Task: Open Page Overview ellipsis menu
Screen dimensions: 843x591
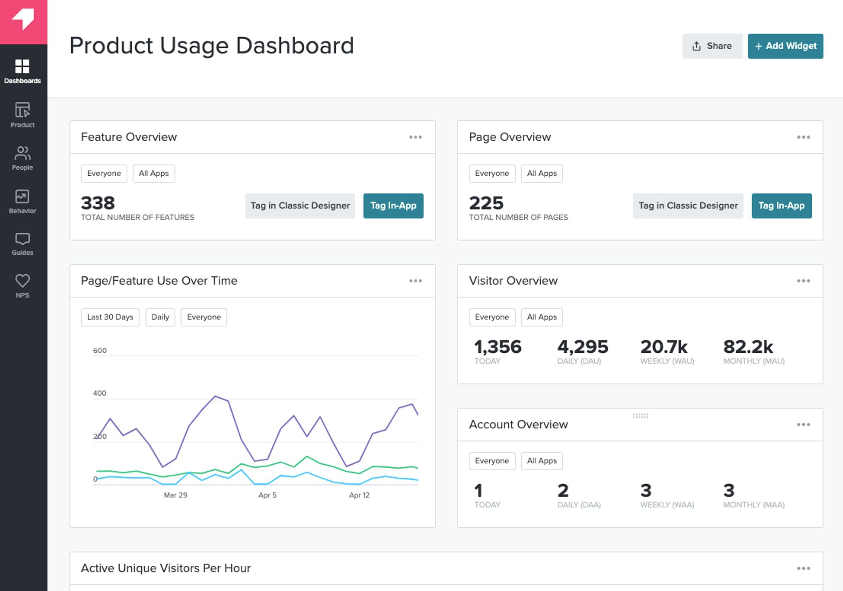Action: pos(803,137)
